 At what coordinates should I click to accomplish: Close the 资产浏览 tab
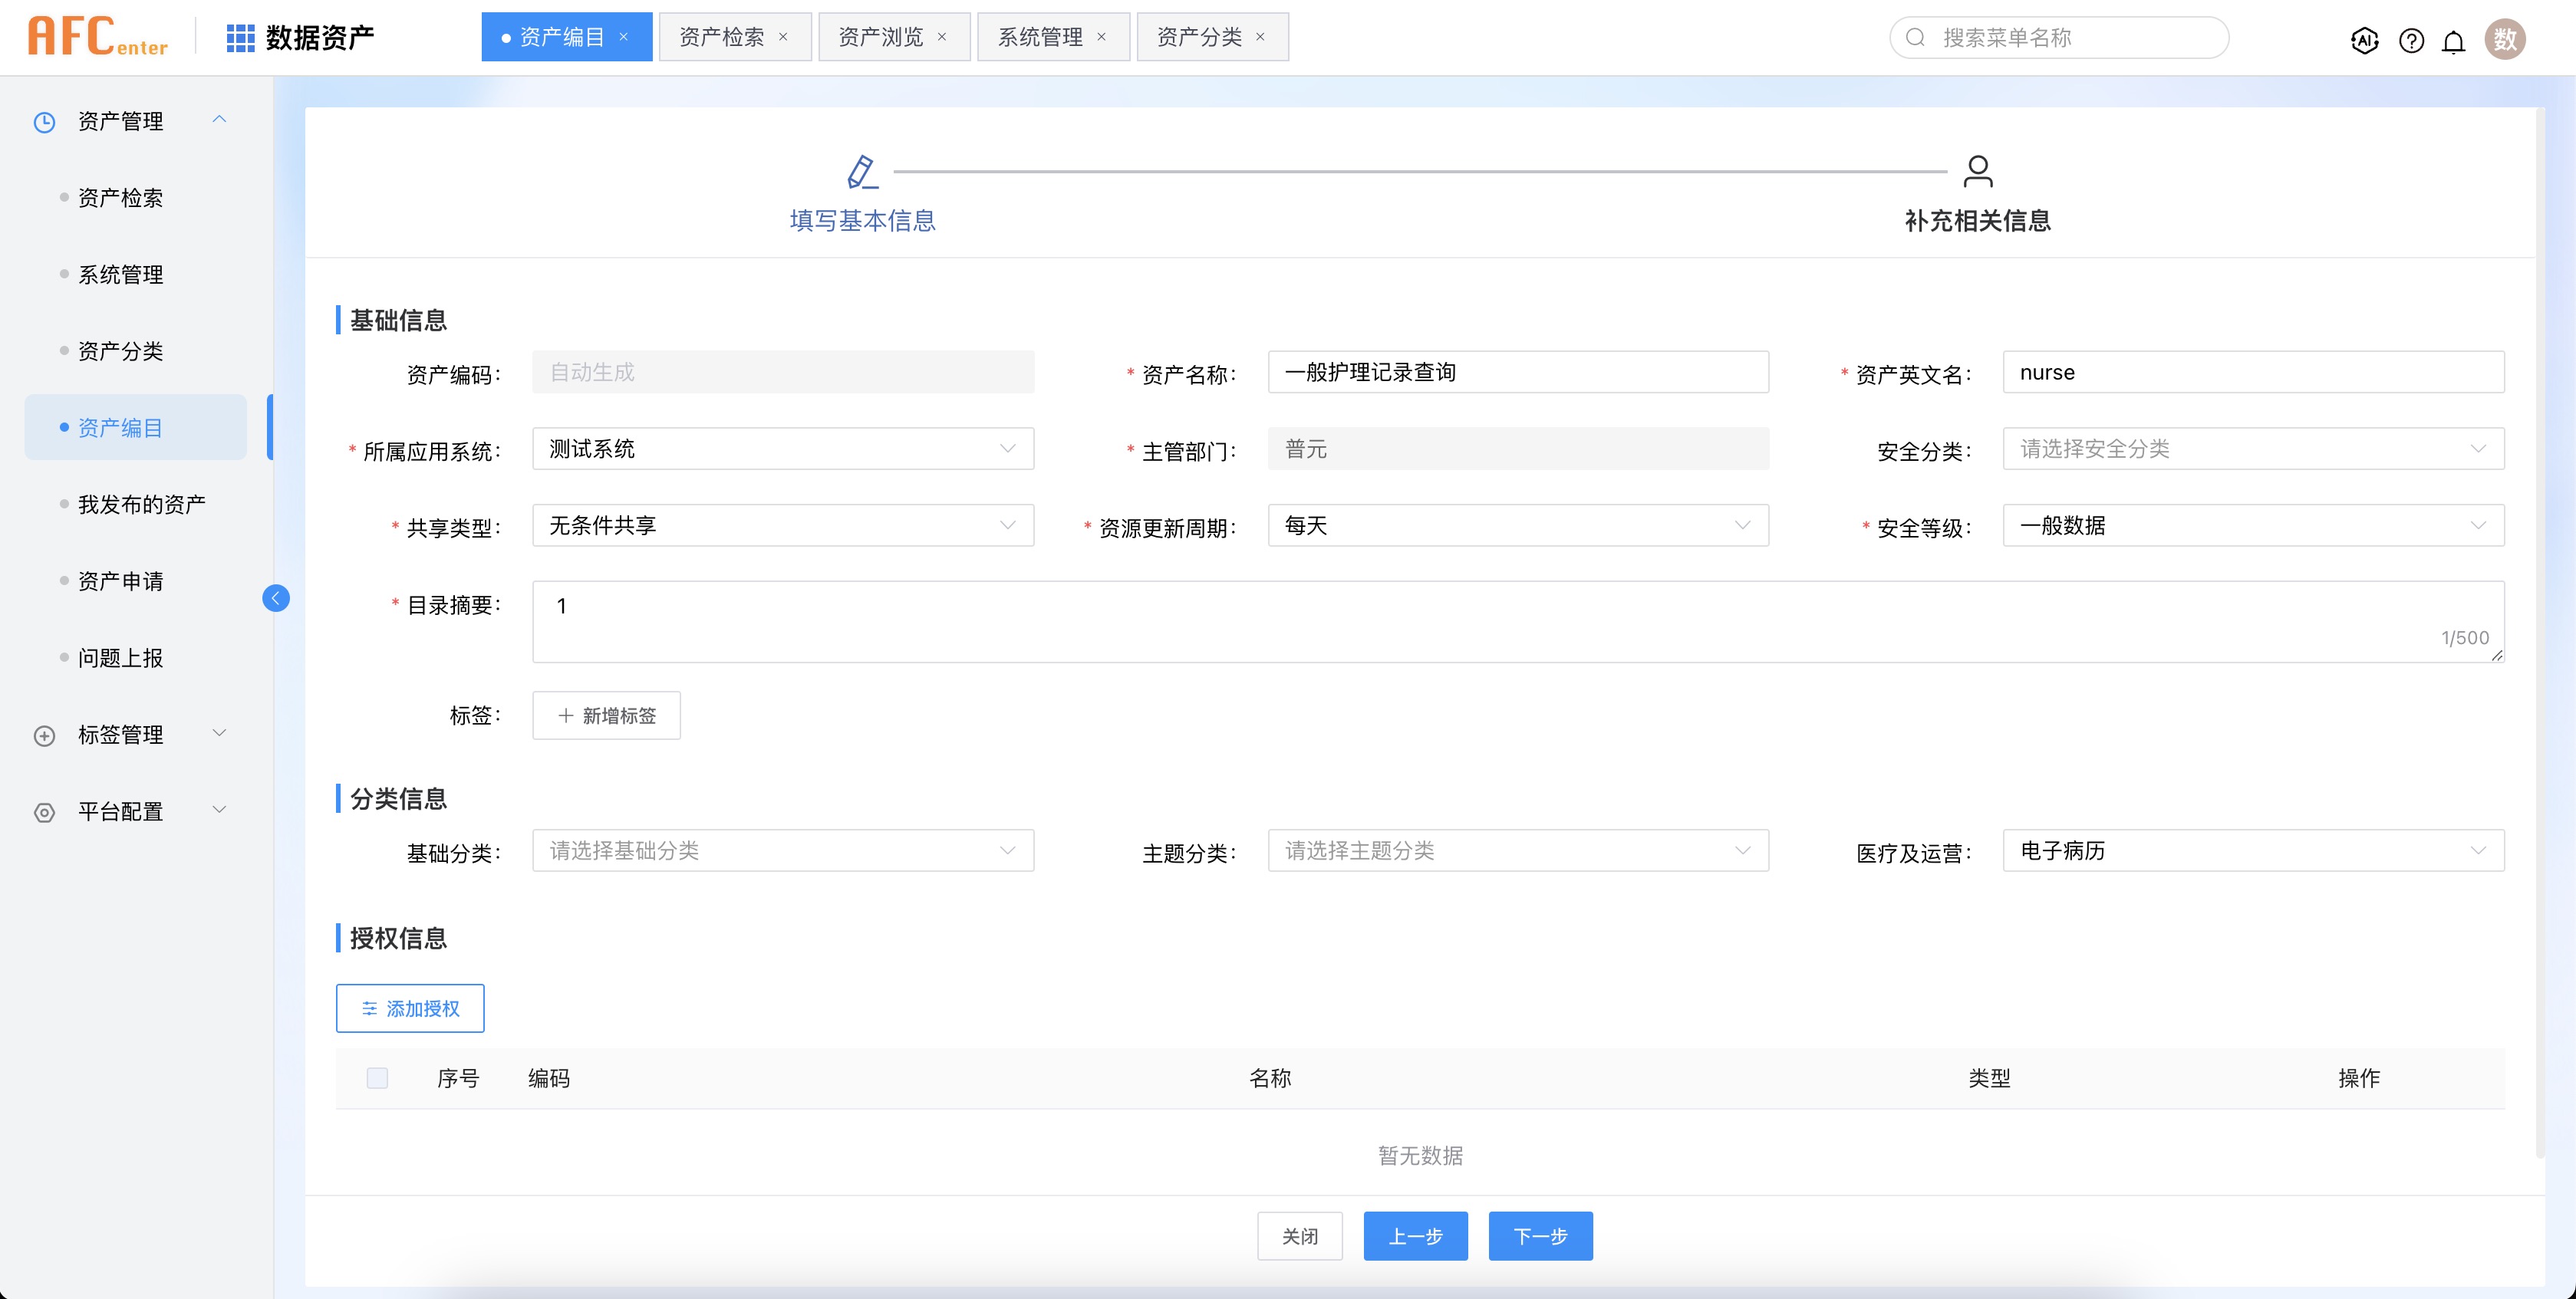pyautogui.click(x=942, y=37)
